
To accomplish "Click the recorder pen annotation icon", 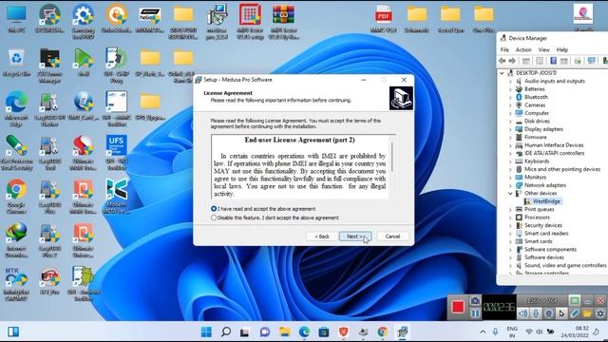I will (574, 313).
